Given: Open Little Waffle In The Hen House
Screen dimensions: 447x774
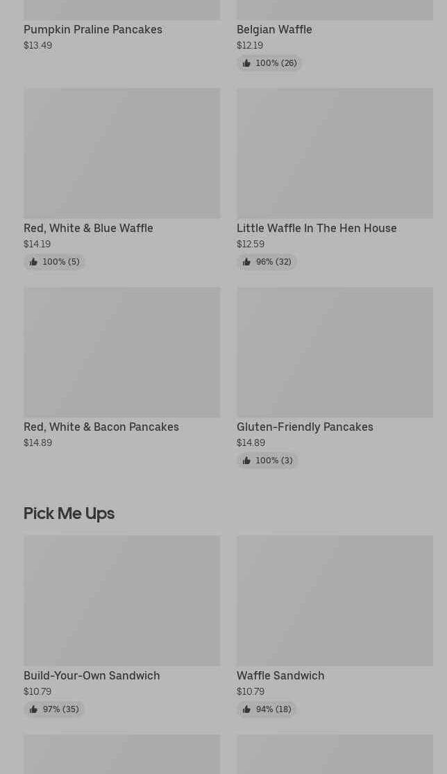Looking at the screenshot, I should [317, 228].
